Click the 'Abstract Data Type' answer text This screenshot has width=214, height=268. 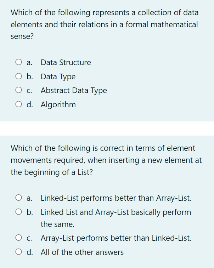coord(74,91)
